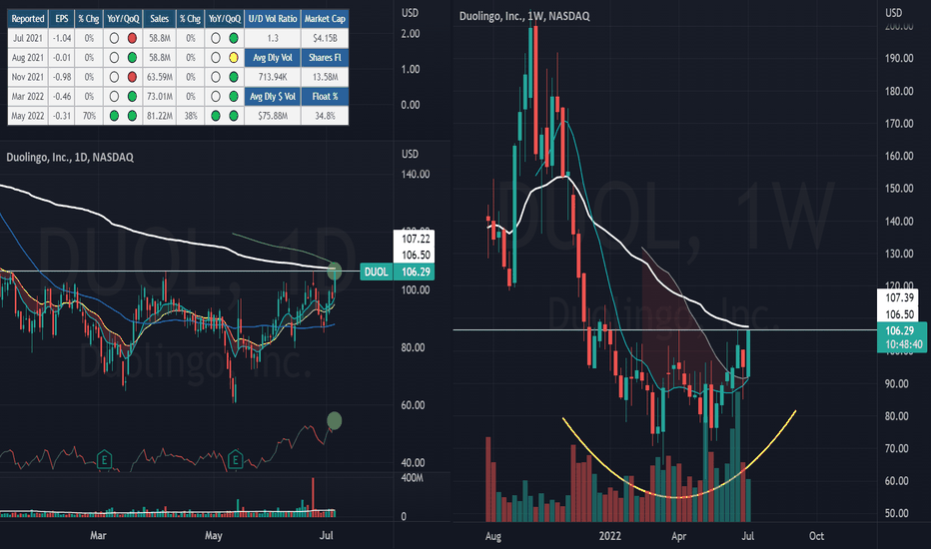This screenshot has width=931, height=549.
Task: Select the U/D Vol Ratio header
Action: click(273, 19)
